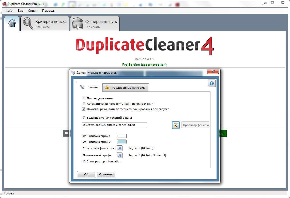
Task: Click the Duplicate Cleaner app title icon
Action: point(4,4)
